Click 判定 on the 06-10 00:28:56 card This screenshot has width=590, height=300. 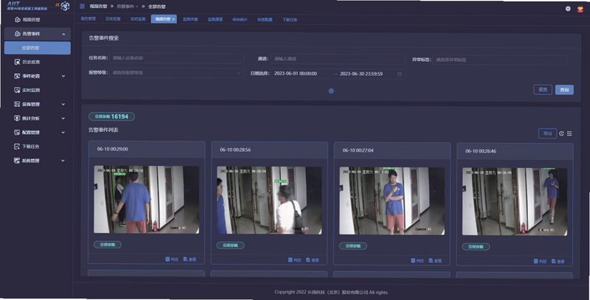(x=294, y=259)
